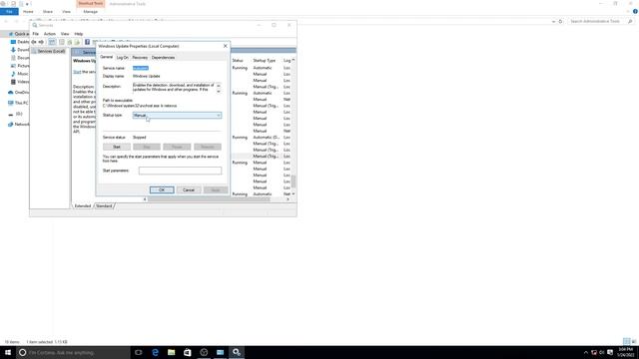Select the Services gear icon on taskbar

pyautogui.click(x=237, y=352)
